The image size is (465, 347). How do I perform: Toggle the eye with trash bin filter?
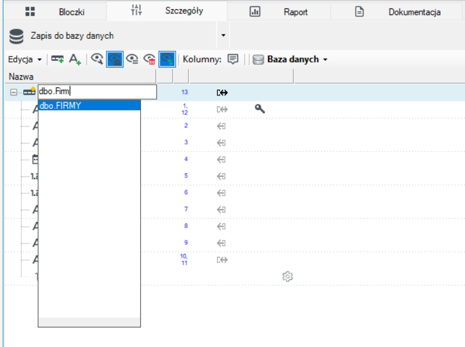coord(150,59)
